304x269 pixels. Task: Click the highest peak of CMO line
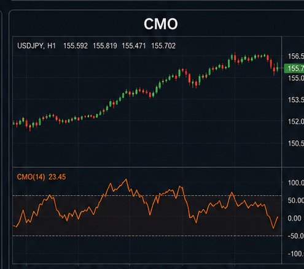coord(126,180)
